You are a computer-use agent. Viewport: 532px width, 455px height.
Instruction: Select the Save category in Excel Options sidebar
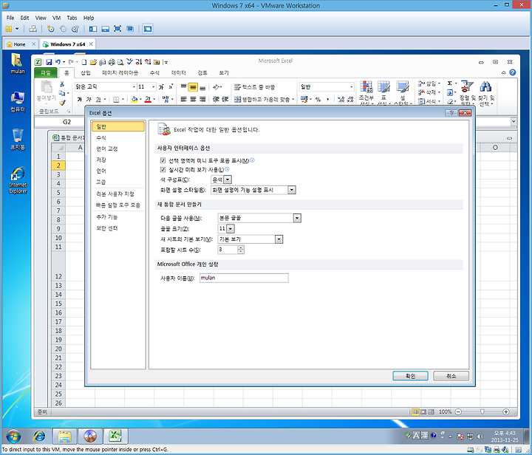pos(101,160)
